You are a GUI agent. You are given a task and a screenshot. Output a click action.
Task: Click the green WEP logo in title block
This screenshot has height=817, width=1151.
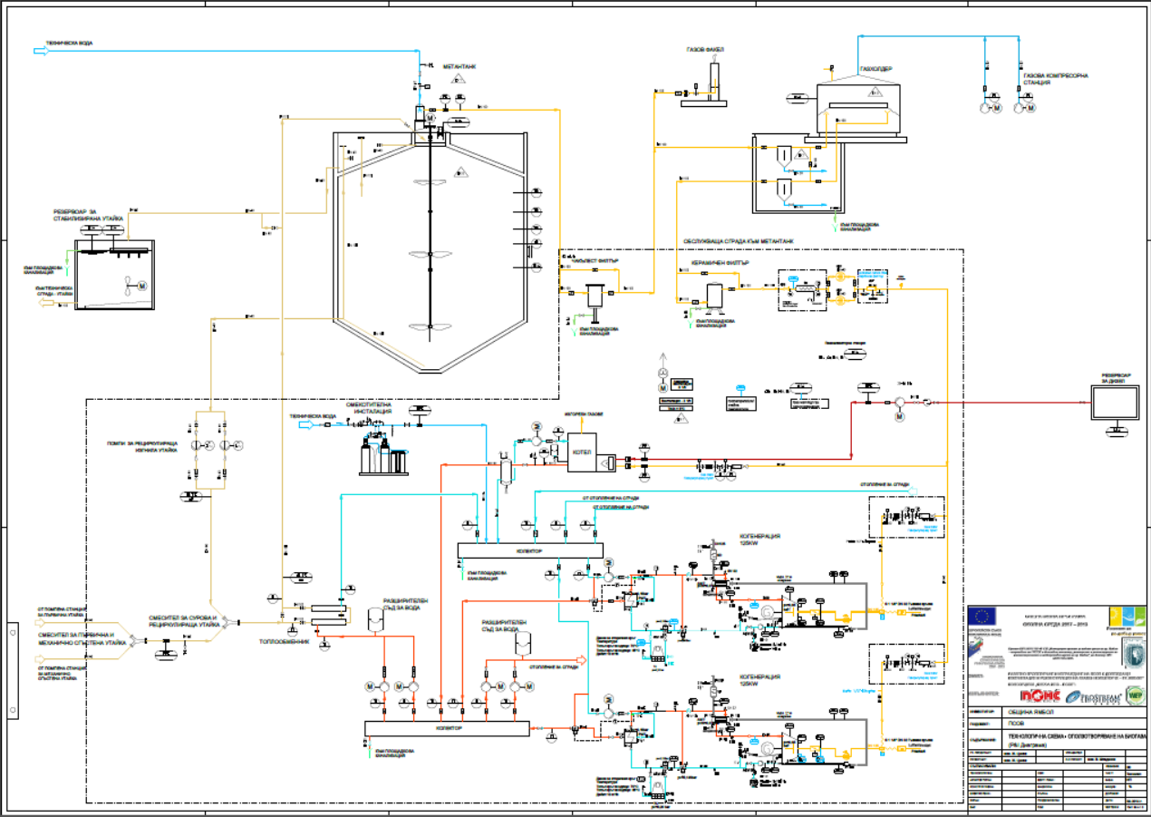[1133, 695]
